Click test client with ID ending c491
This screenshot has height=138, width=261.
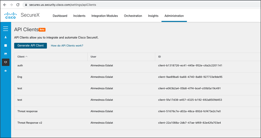coord(20,88)
